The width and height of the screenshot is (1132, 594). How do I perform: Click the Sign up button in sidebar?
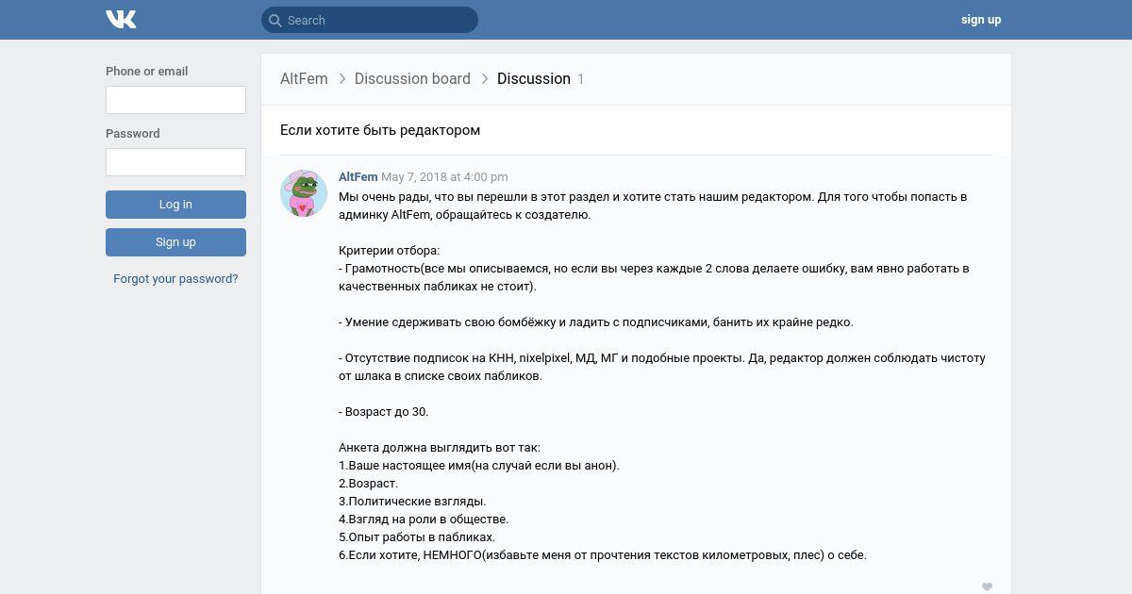(175, 242)
